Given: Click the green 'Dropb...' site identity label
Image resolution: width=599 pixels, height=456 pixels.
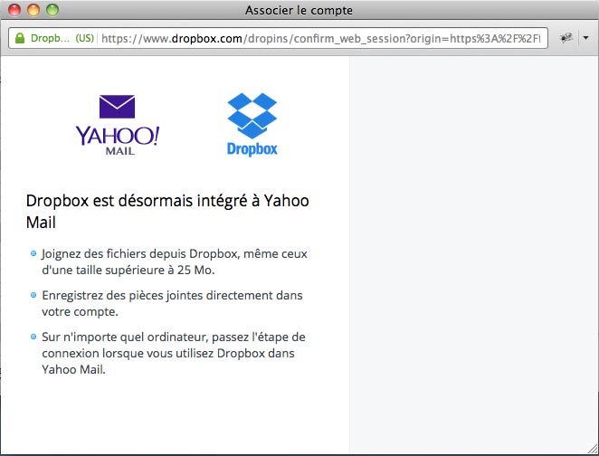Looking at the screenshot, I should pyautogui.click(x=49, y=39).
